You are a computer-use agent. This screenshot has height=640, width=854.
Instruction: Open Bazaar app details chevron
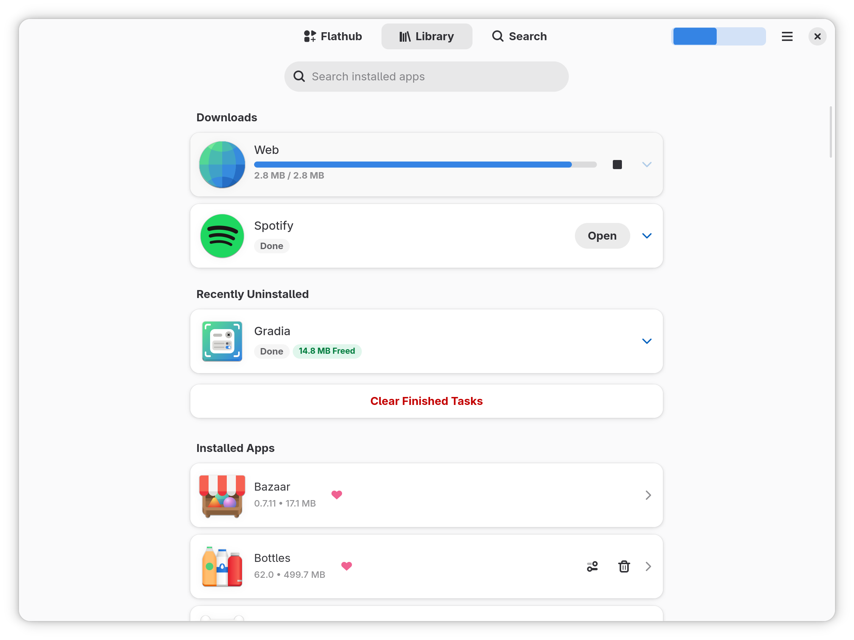coord(648,495)
